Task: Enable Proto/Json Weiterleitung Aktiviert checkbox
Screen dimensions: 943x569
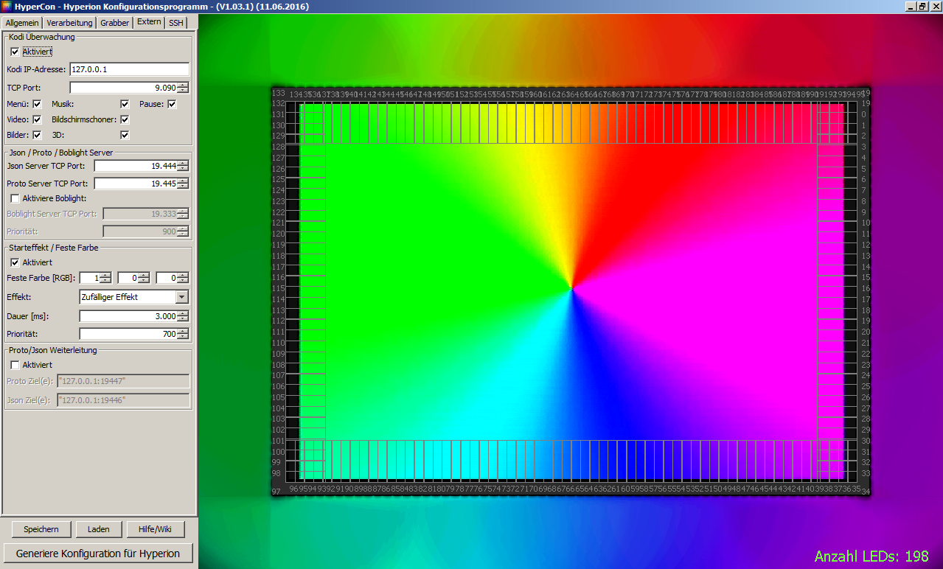Action: tap(15, 365)
